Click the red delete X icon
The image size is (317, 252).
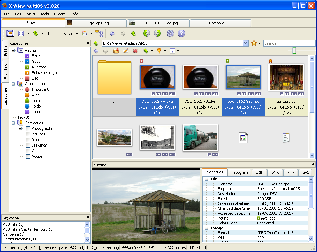[135, 51]
